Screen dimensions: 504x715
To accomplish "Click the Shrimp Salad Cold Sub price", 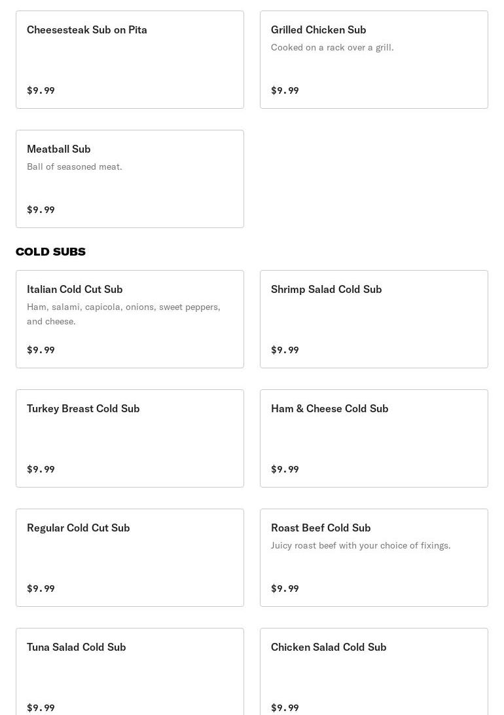I will [285, 350].
